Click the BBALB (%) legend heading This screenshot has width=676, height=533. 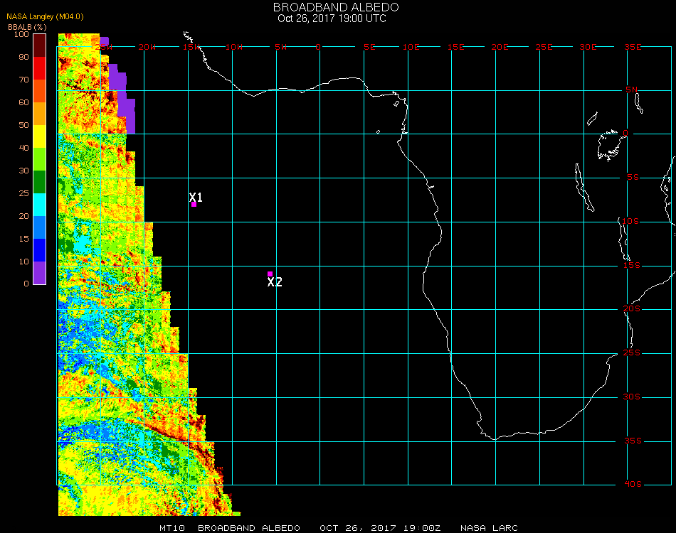(x=28, y=26)
